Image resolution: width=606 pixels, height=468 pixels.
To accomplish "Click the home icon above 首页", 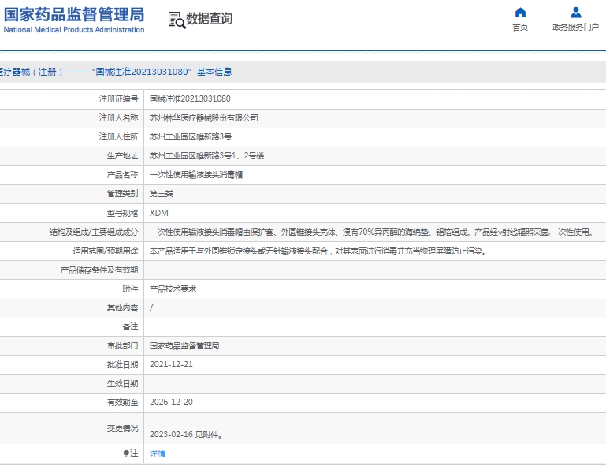I will 520,13.
